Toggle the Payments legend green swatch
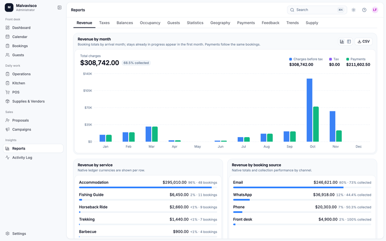 348,59
